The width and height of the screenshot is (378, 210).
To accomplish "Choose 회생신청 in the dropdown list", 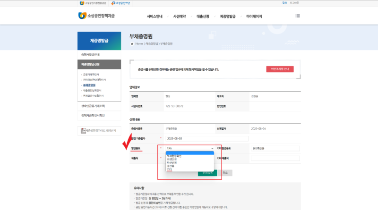I will (x=190, y=160).
